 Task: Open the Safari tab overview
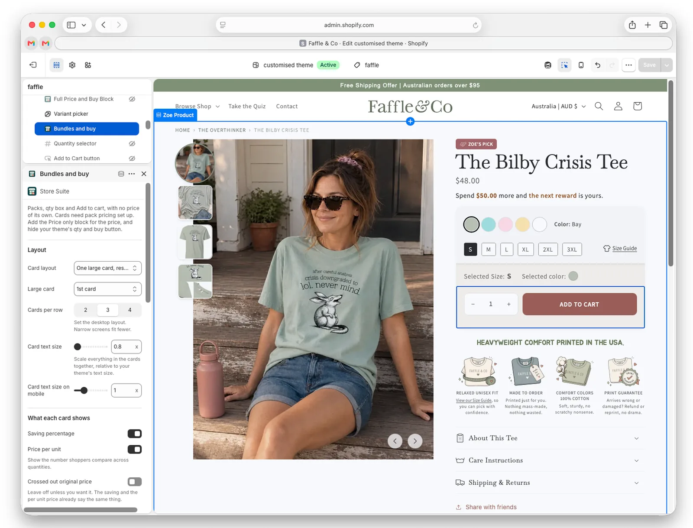(x=663, y=25)
